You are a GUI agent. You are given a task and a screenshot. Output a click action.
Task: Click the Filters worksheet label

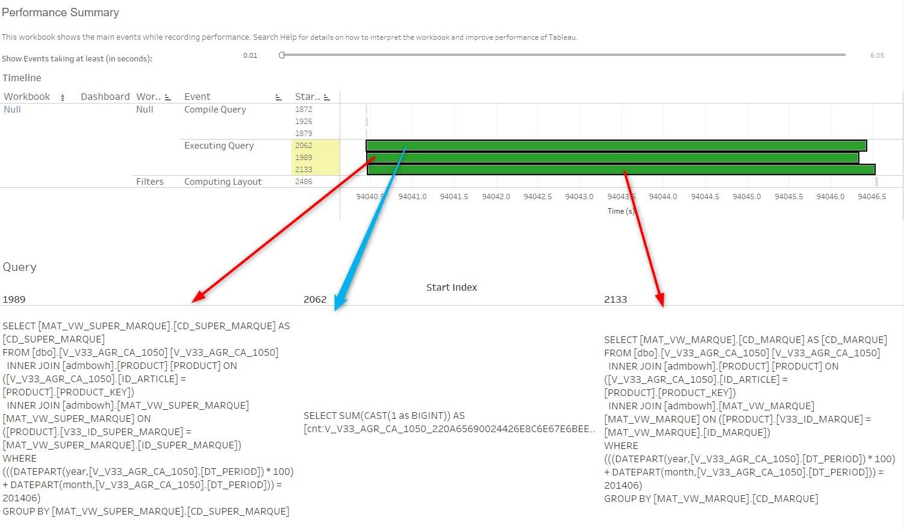click(150, 182)
